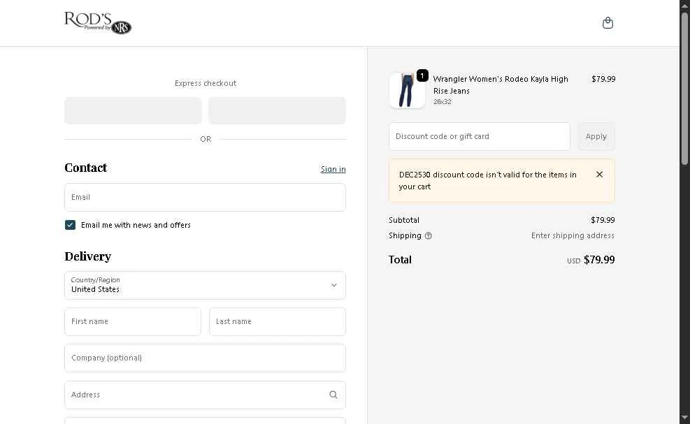Click the Total amount USD $79.99
Image resolution: width=690 pixels, height=424 pixels.
pyautogui.click(x=591, y=260)
